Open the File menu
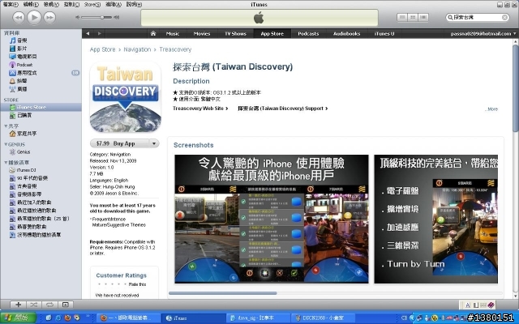The width and height of the screenshot is (519, 324). 11,4
